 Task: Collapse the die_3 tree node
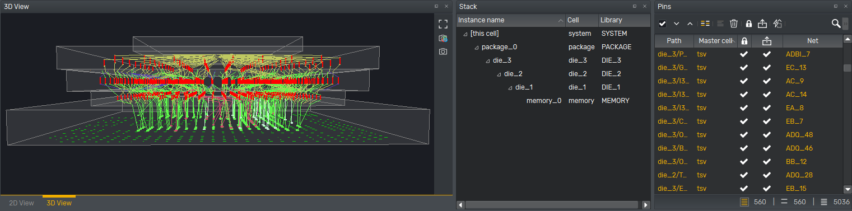coord(487,60)
